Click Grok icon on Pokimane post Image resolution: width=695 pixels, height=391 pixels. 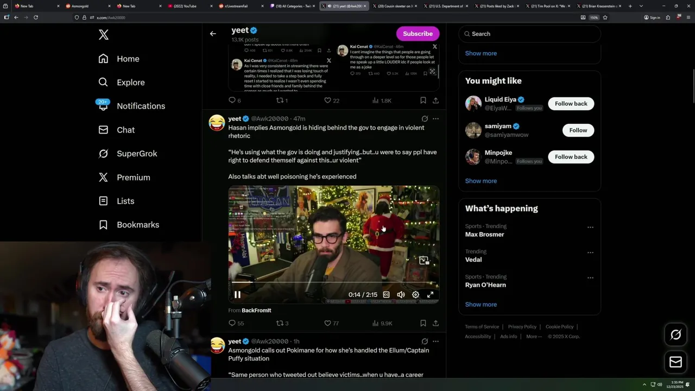coord(425,341)
